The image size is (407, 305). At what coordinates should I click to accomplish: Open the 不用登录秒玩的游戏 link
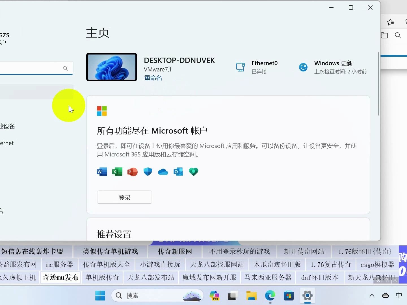pos(239,251)
